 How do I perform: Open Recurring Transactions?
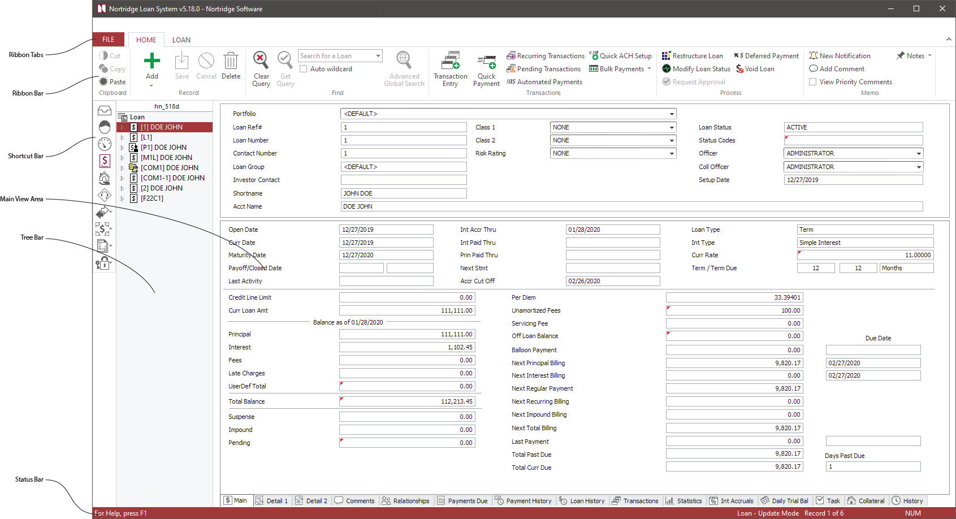545,56
